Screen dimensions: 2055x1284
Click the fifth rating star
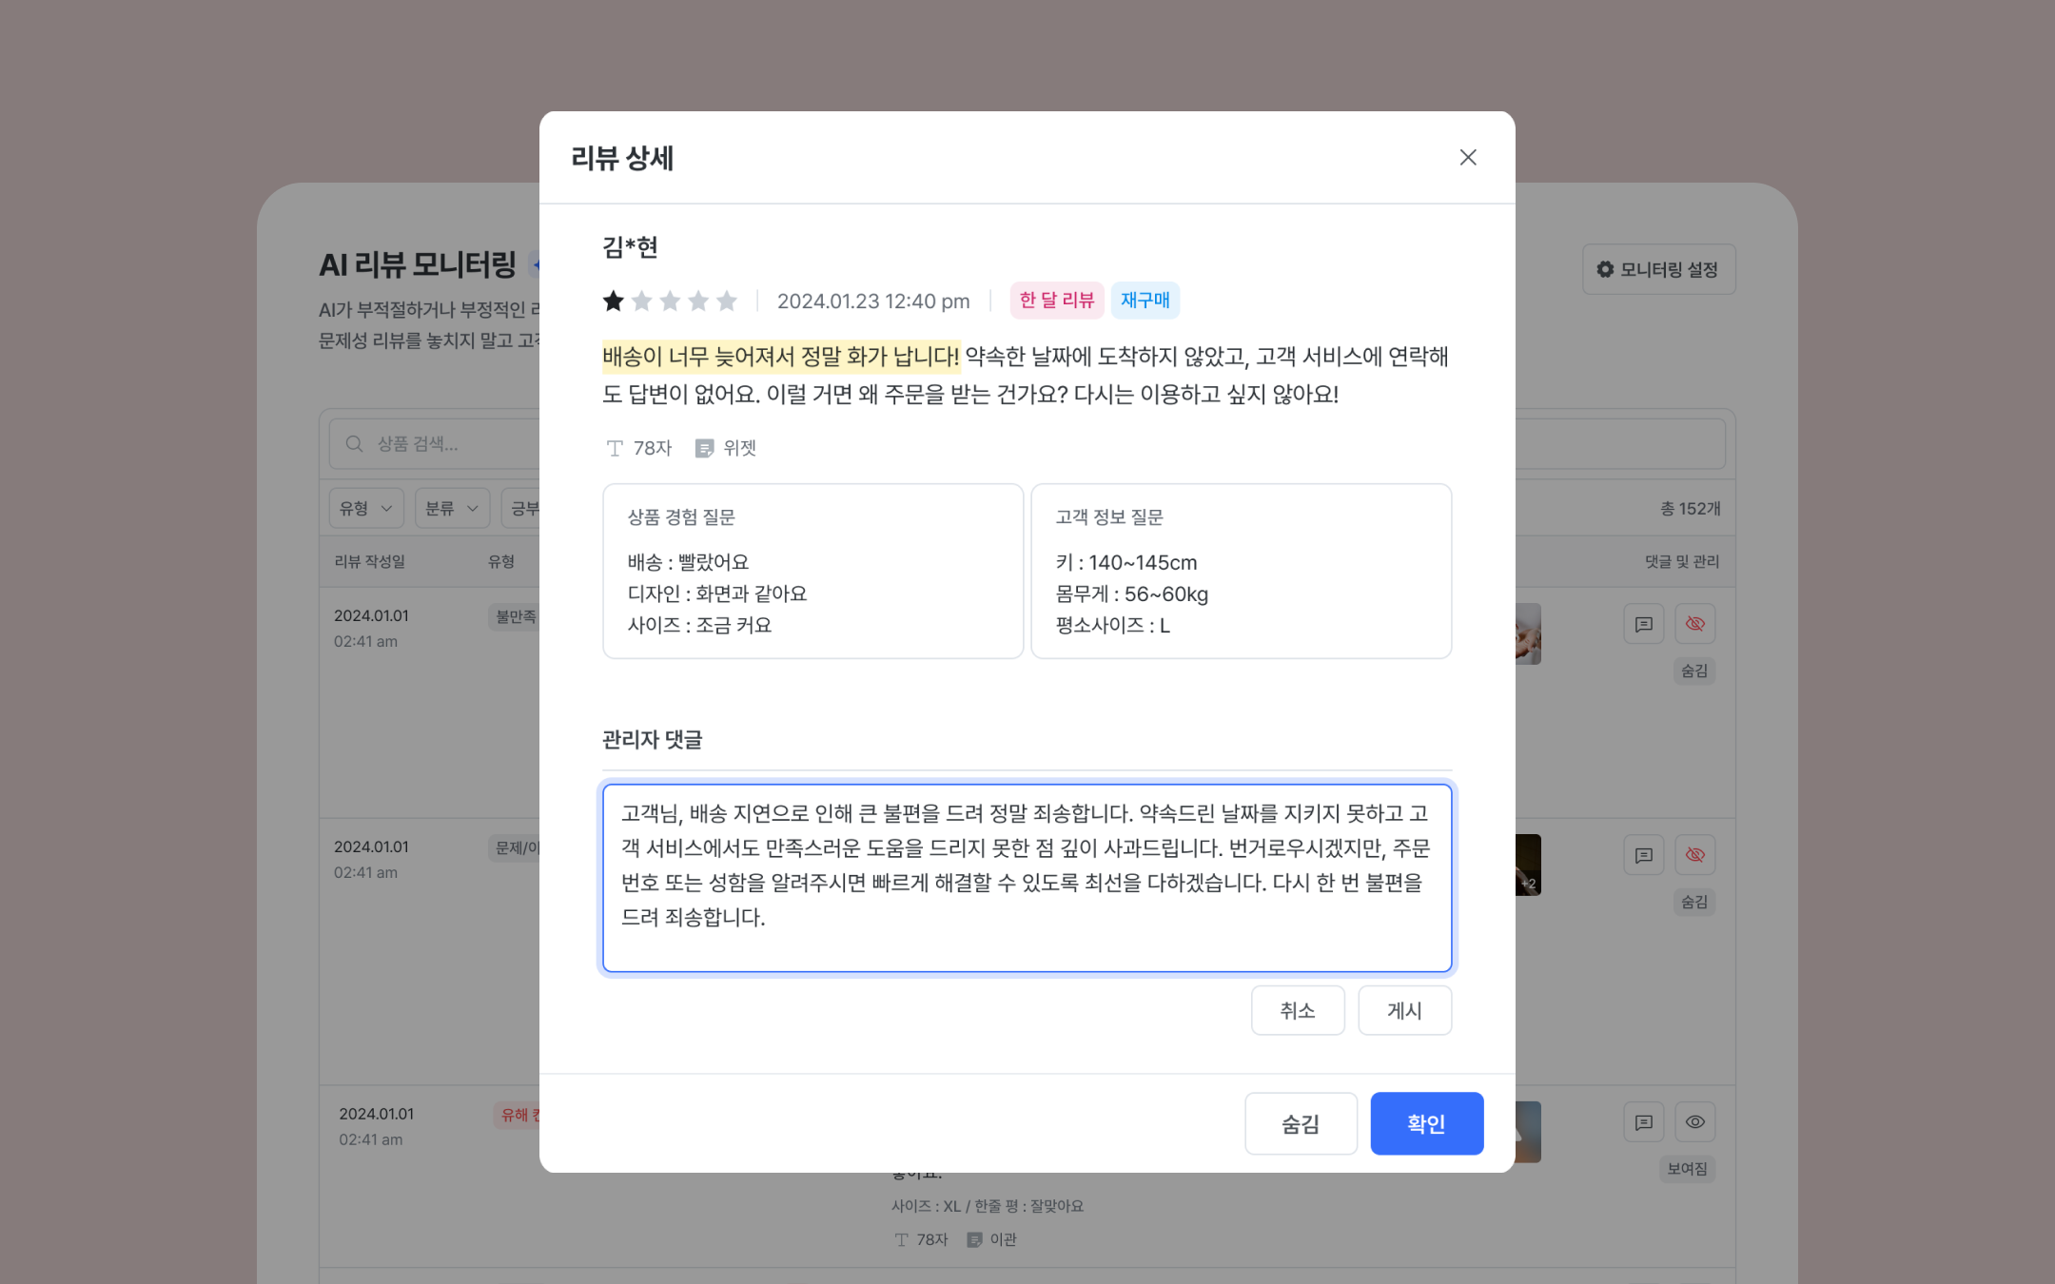[x=727, y=301]
